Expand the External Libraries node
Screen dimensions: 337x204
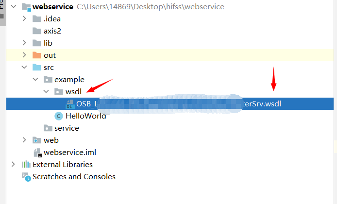coord(14,165)
